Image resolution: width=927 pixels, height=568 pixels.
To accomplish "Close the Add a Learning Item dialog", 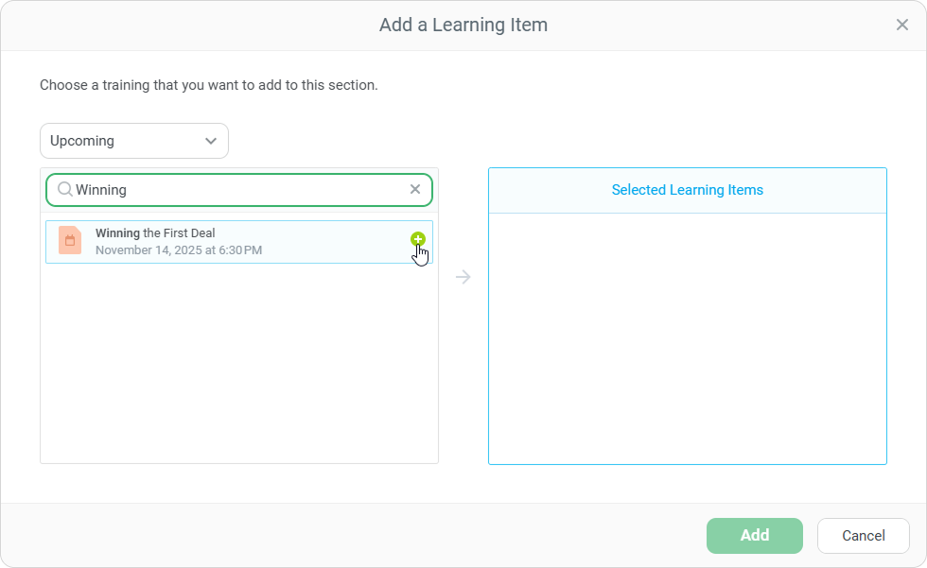I will (x=901, y=26).
